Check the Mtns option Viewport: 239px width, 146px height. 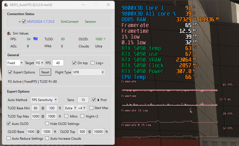coord(66,116)
